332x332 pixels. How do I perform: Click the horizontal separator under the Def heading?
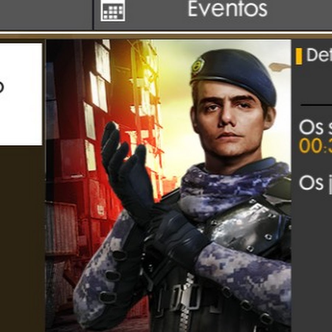316,105
